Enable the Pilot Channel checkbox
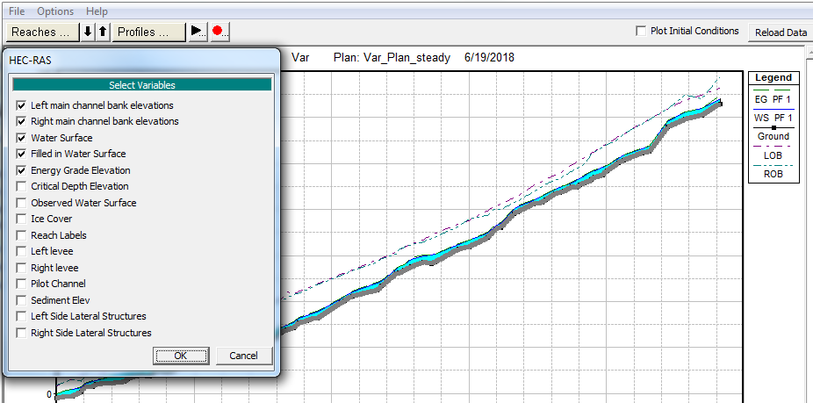Viewport: 813px width, 403px height. (x=21, y=284)
